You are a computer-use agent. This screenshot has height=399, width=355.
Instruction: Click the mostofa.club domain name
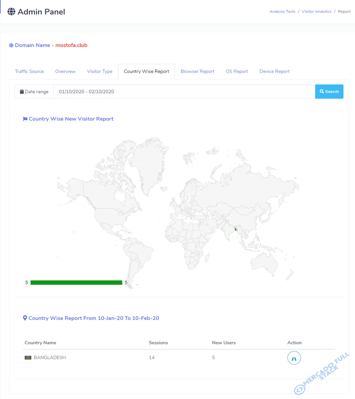[72, 45]
